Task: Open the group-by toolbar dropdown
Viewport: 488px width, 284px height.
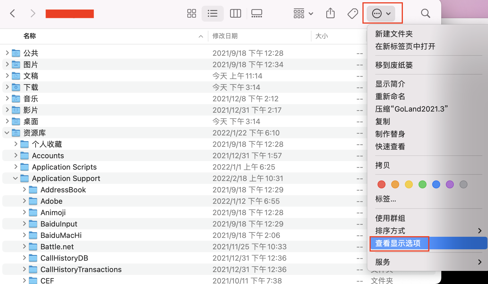Action: pos(303,13)
